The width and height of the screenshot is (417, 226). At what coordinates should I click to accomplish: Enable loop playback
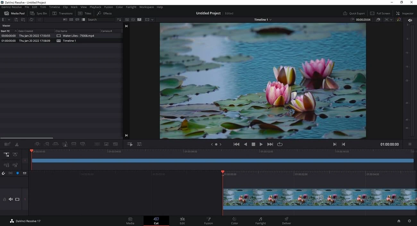coord(280,144)
